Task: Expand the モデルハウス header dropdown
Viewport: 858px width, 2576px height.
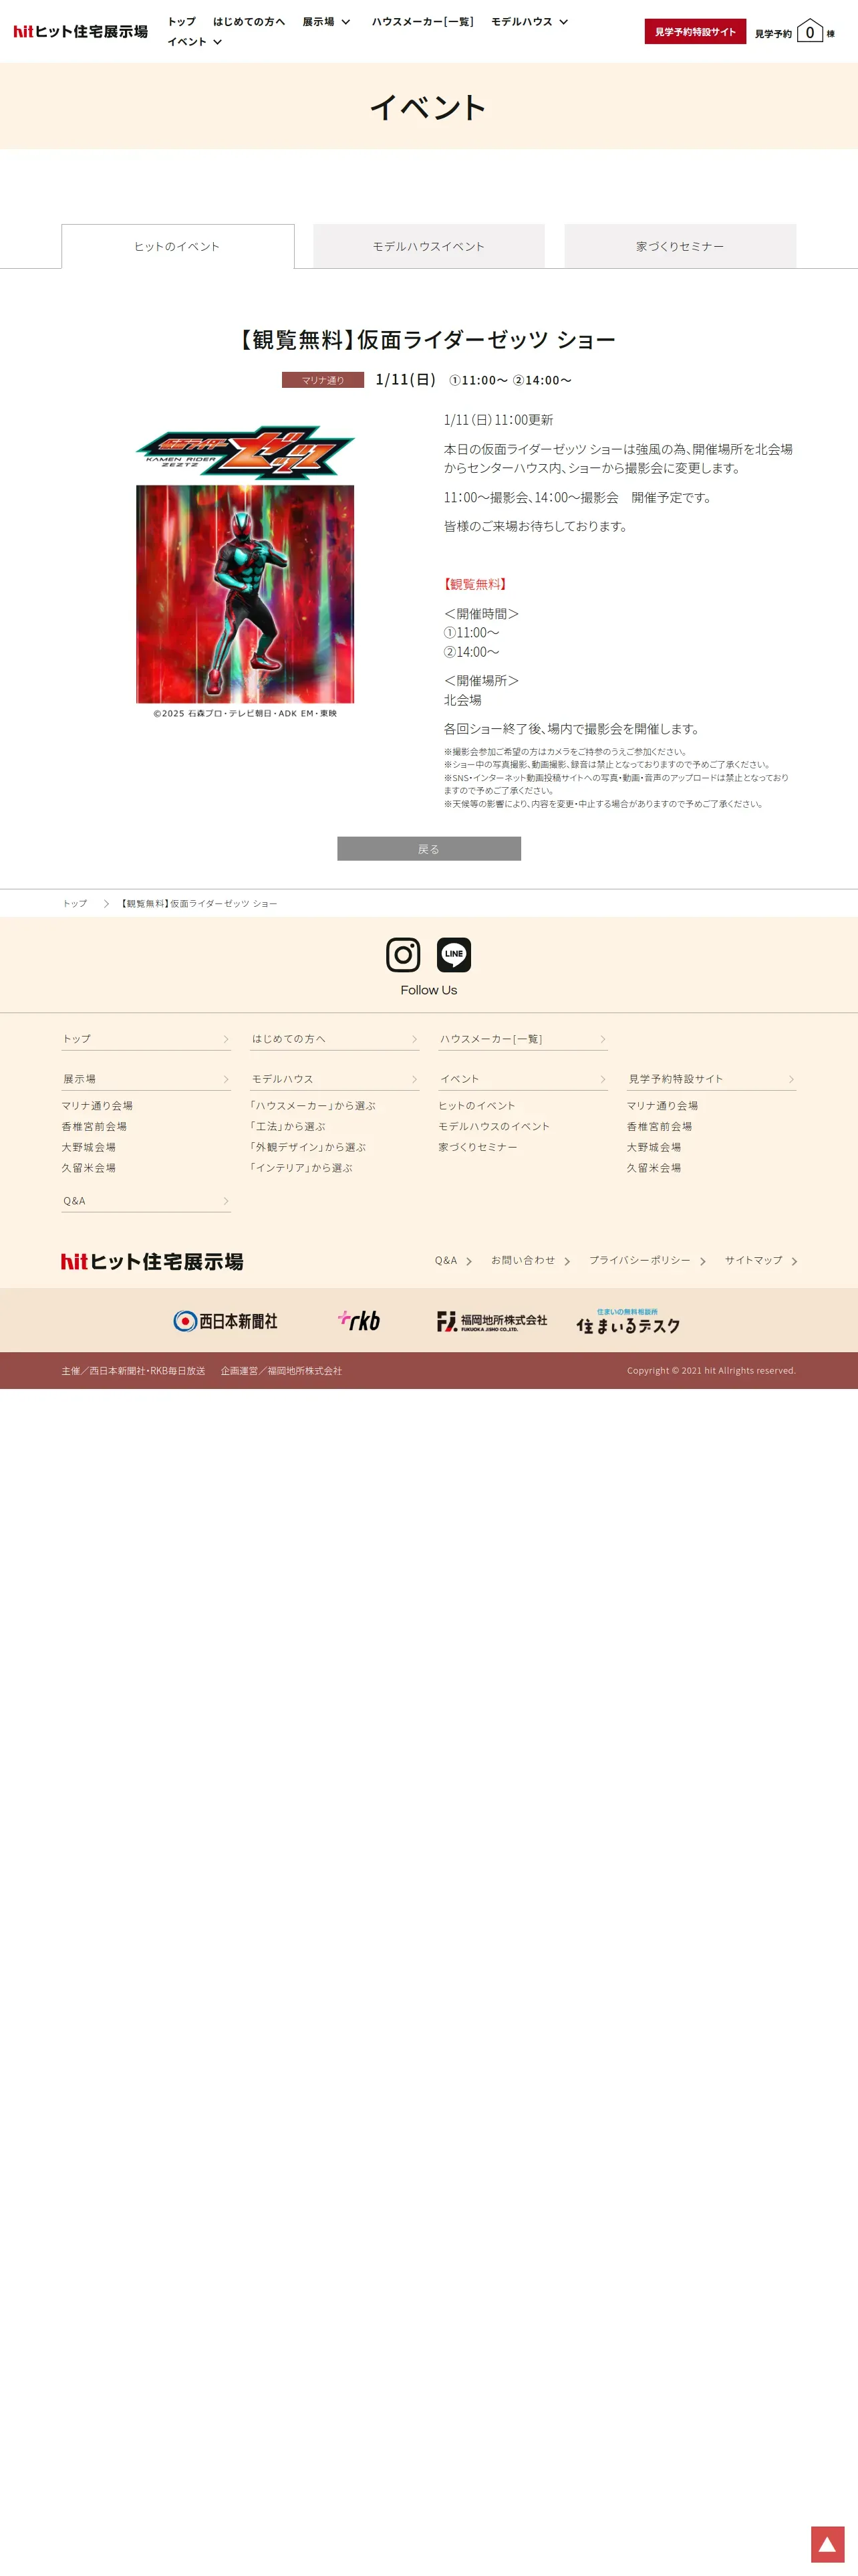Action: coord(529,21)
